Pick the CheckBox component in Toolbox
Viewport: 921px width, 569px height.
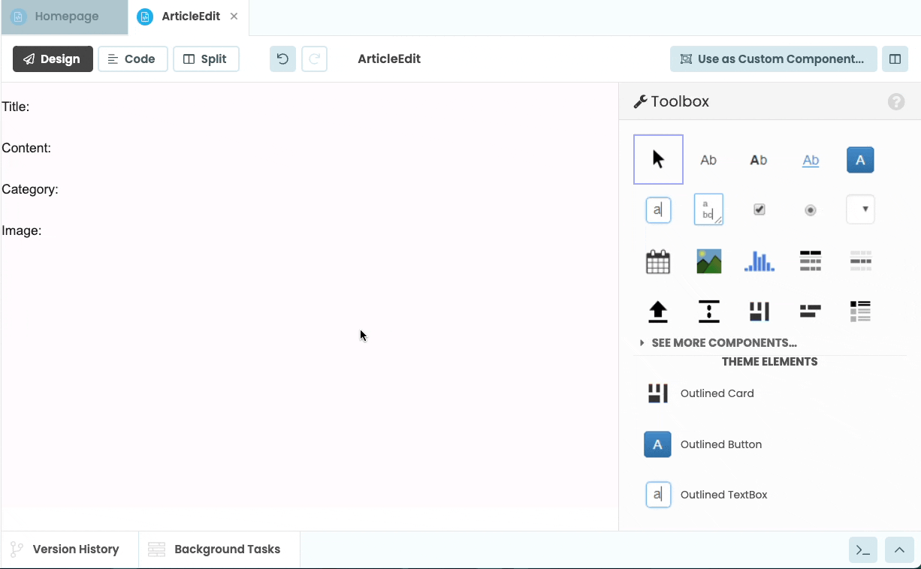759,210
